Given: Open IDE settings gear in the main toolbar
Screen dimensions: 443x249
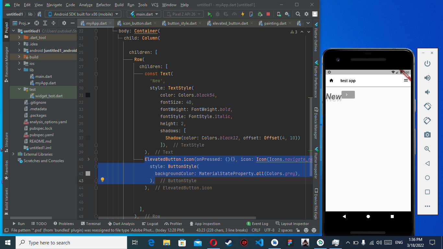Looking at the screenshot, I should pos(306,14).
